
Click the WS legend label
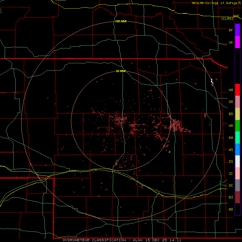[x=231, y=150]
